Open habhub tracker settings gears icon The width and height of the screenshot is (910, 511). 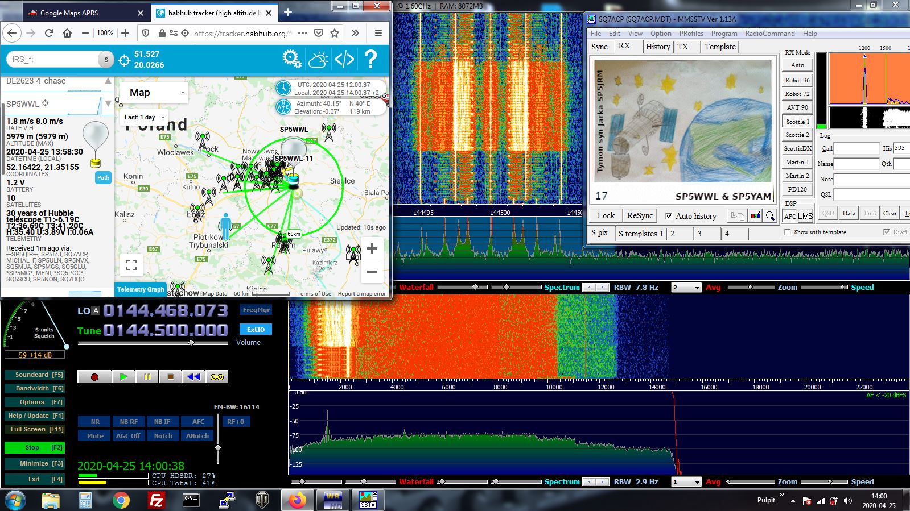point(291,59)
